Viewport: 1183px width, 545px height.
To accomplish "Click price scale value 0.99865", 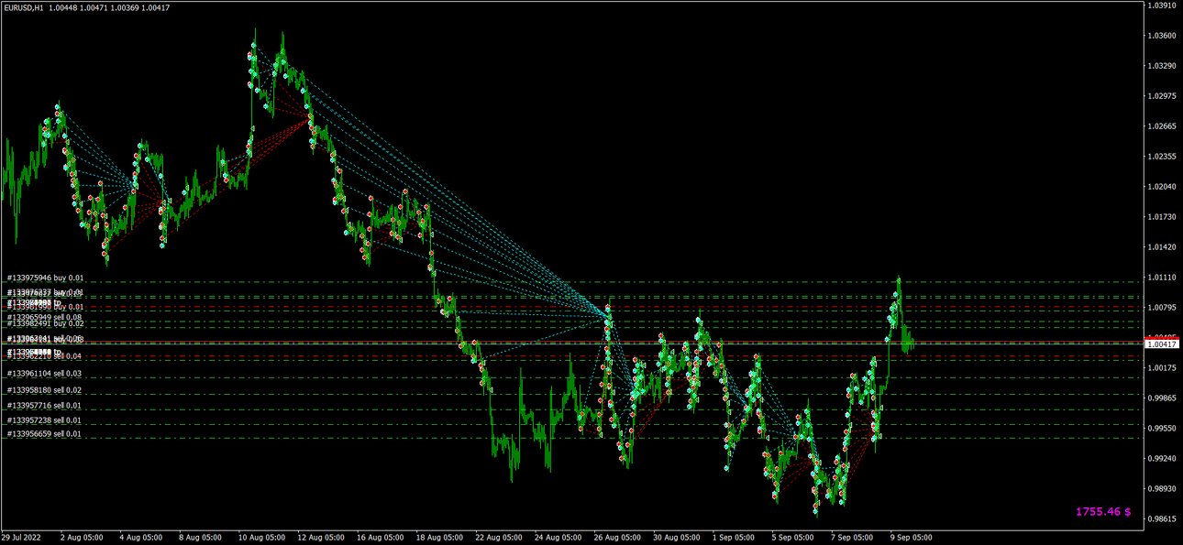I will (1163, 398).
